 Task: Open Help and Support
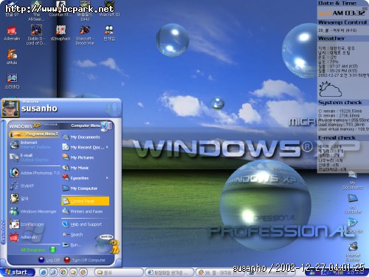(82, 224)
